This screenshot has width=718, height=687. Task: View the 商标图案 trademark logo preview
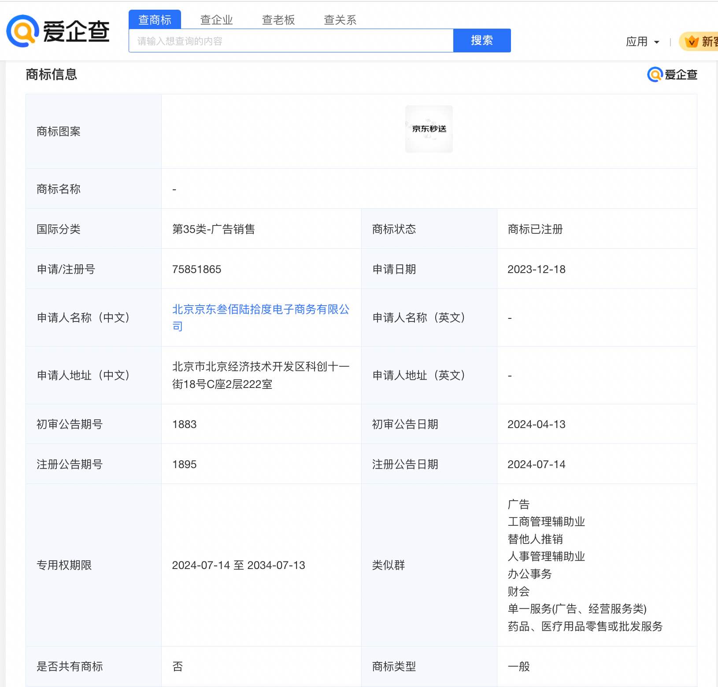429,129
